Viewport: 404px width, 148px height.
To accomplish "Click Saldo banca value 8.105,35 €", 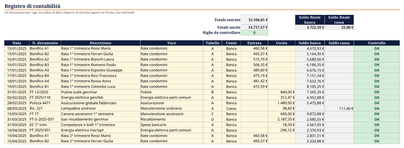I will click(x=310, y=87).
